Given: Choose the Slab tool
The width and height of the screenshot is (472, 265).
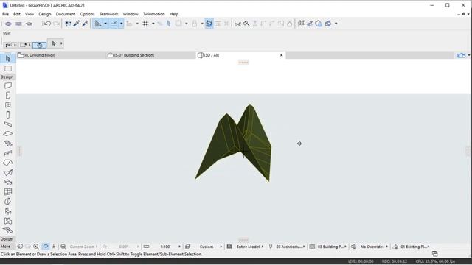Looking at the screenshot, I should 8,134.
